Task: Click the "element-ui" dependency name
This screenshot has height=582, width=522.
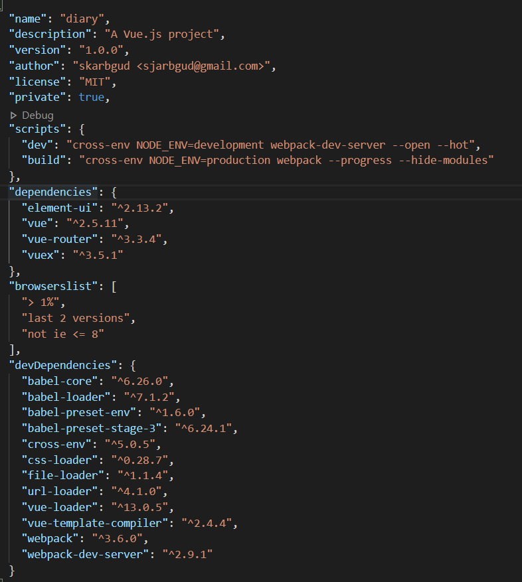Action: (60, 208)
